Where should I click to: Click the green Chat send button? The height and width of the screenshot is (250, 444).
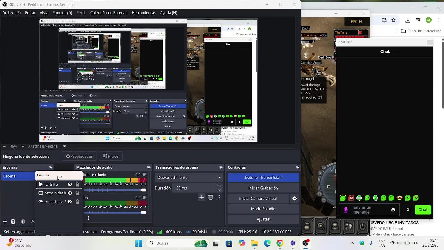pos(423,210)
